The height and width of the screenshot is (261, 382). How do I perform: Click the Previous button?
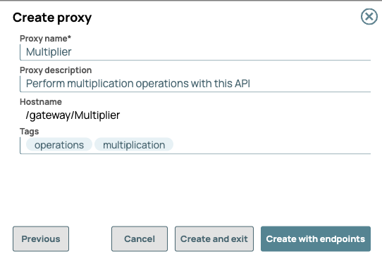point(41,239)
